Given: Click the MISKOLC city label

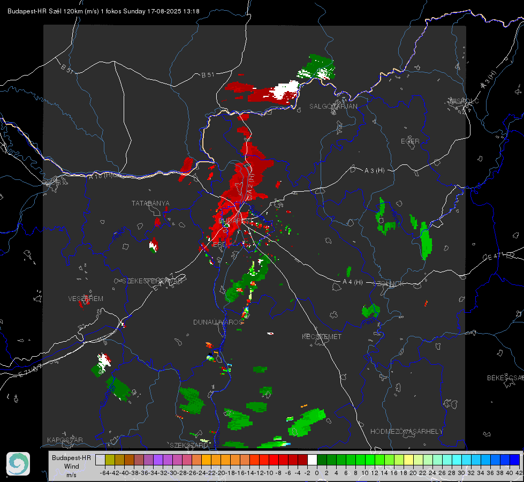Looking at the screenshot, I should coord(464,101).
